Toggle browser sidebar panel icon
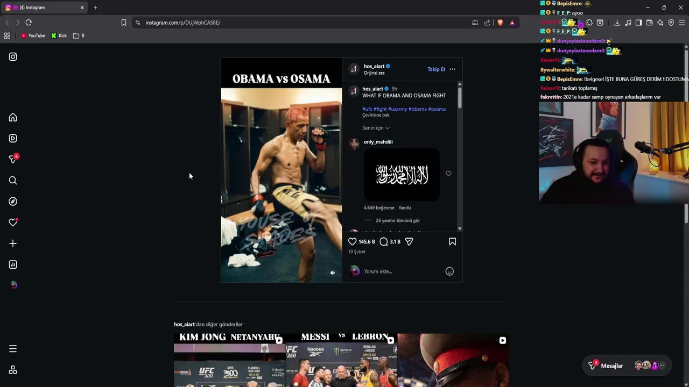This screenshot has height=387, width=689. point(638,23)
